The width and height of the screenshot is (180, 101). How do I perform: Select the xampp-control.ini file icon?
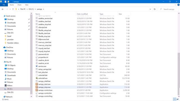pos(37,93)
